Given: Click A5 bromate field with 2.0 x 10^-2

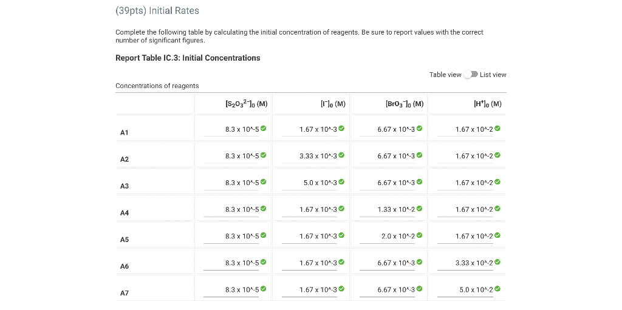Looking at the screenshot, I should pos(395,236).
